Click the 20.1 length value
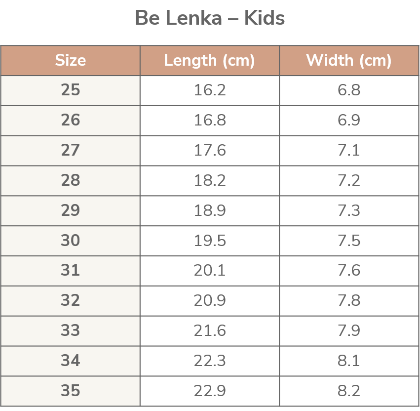This screenshot has width=420, height=411. [209, 271]
